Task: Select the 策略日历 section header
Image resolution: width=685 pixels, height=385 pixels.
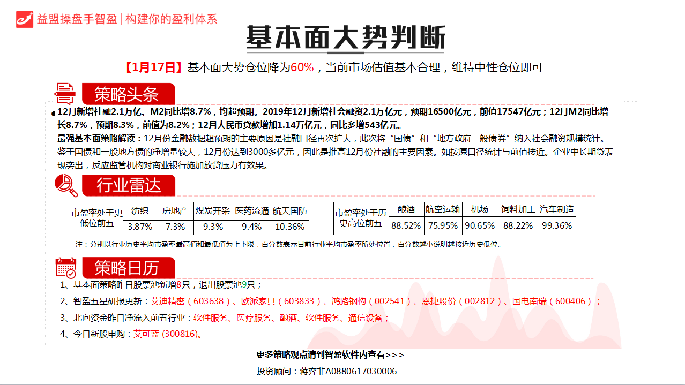Action: pos(128,267)
